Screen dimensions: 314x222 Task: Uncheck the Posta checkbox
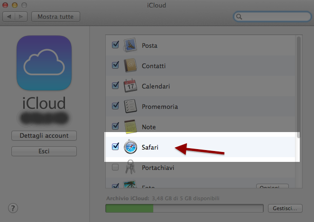coord(115,45)
